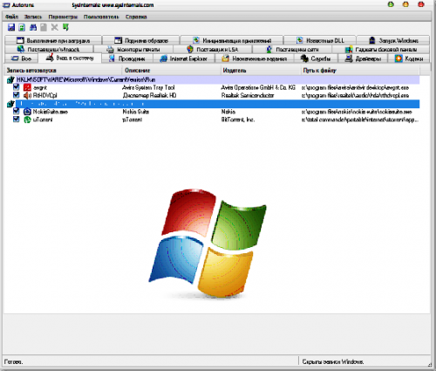Click the registry icon of the HKLM Run key
The image size is (436, 371).
[10, 79]
